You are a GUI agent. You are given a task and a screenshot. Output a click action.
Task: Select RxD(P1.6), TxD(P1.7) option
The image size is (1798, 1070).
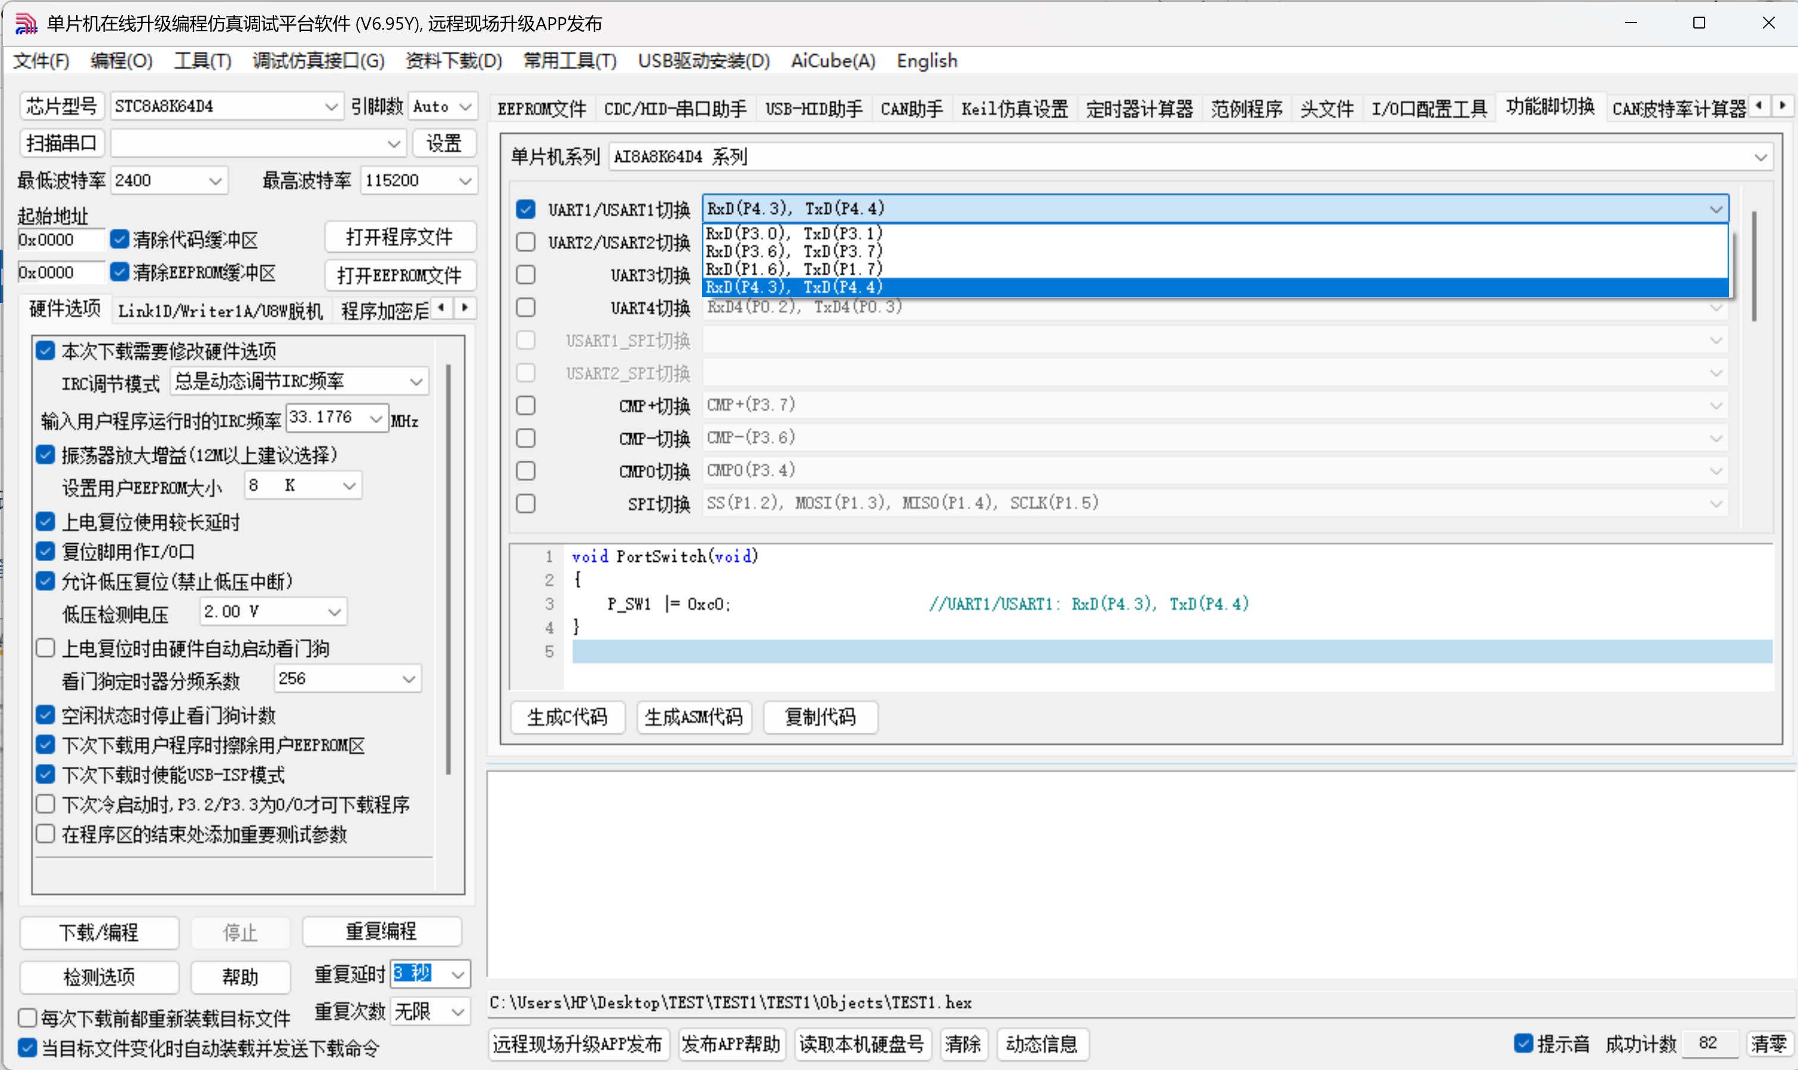pyautogui.click(x=1215, y=269)
